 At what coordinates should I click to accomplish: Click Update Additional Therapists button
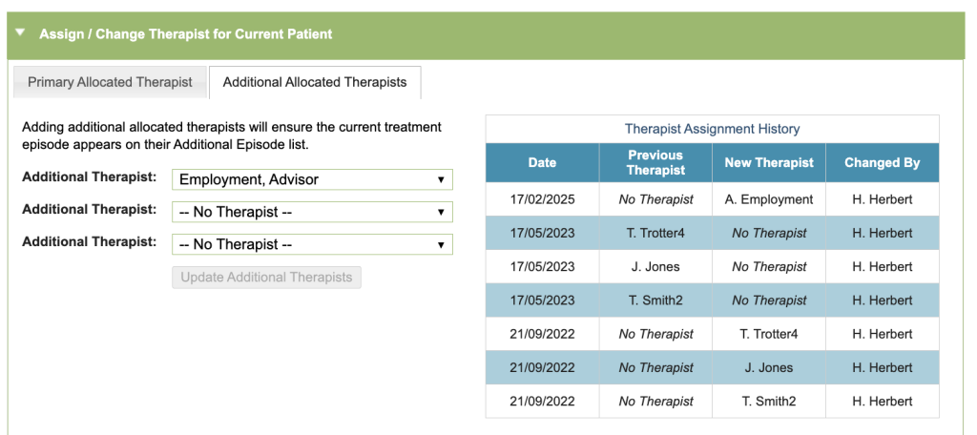click(266, 278)
